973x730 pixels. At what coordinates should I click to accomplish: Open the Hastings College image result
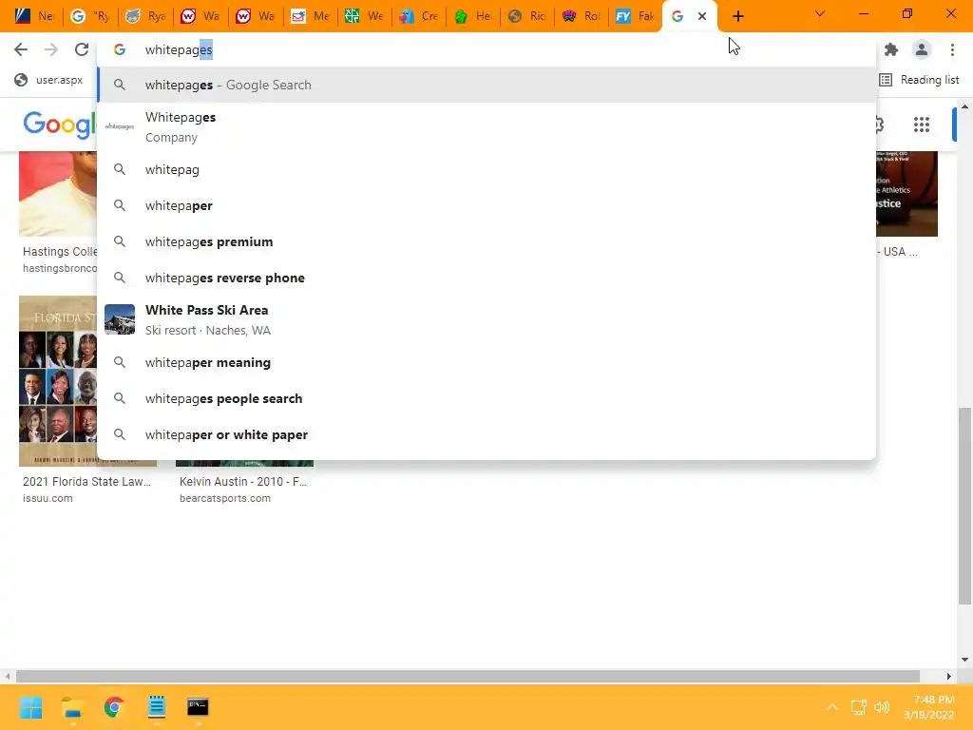point(58,194)
